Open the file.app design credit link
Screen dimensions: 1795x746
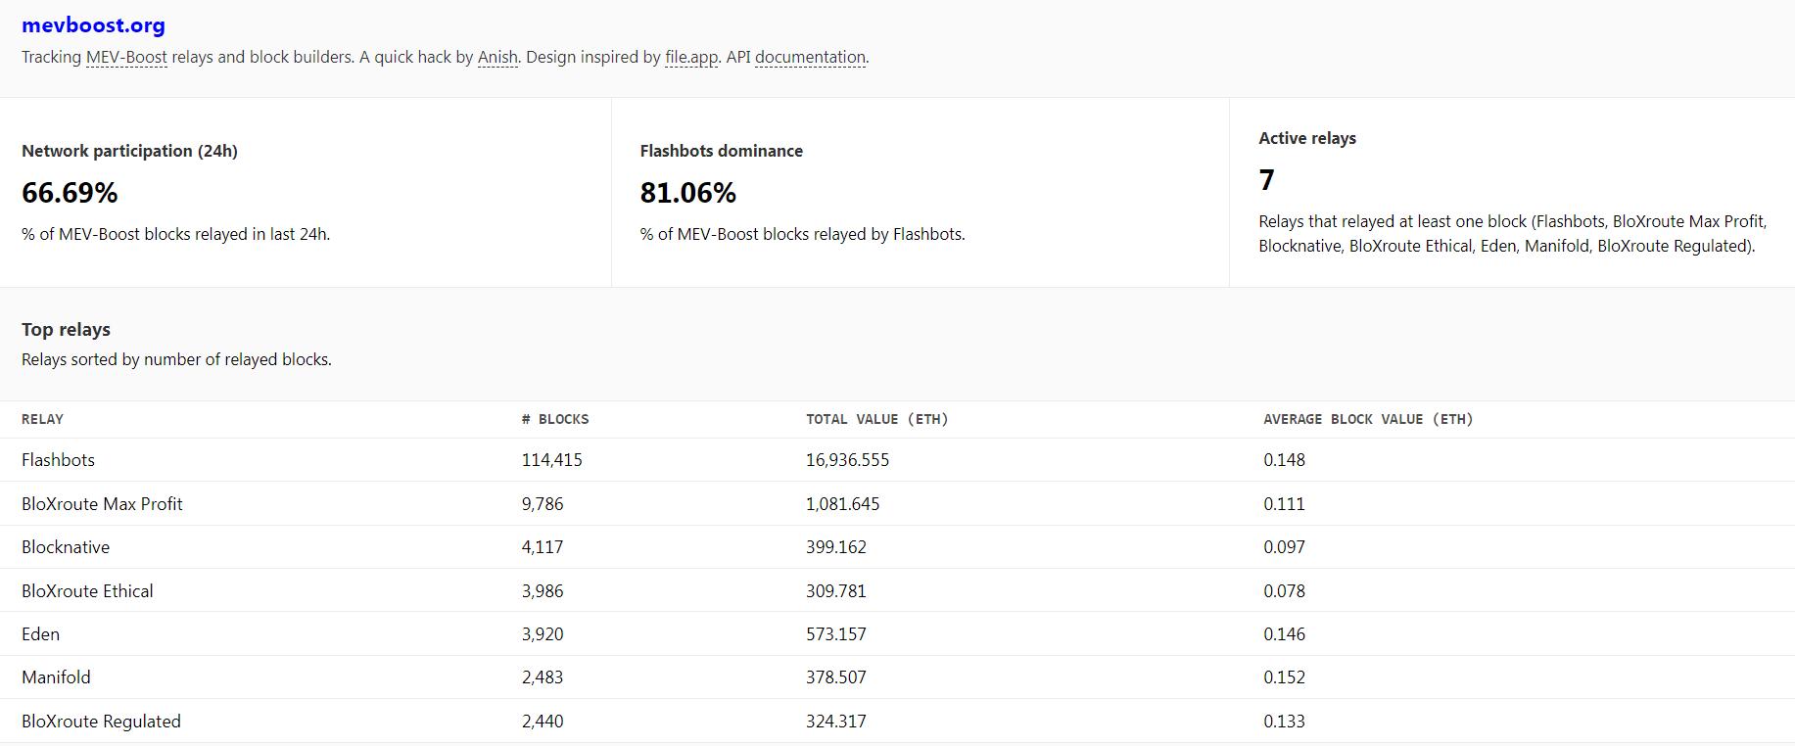click(x=691, y=57)
